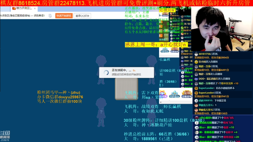Click avatar beside SuperLander: 看看小姐姐的阵不
This screenshot has width=253, height=142.
[196, 88]
